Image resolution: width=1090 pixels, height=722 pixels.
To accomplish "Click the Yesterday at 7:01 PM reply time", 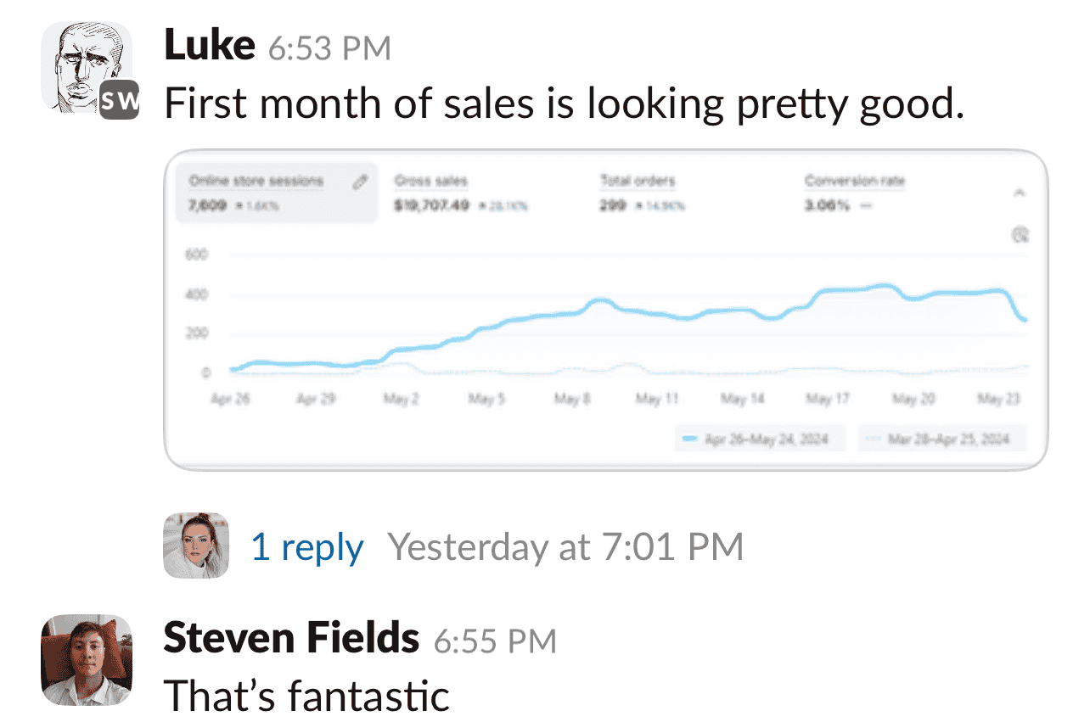I will pos(565,547).
